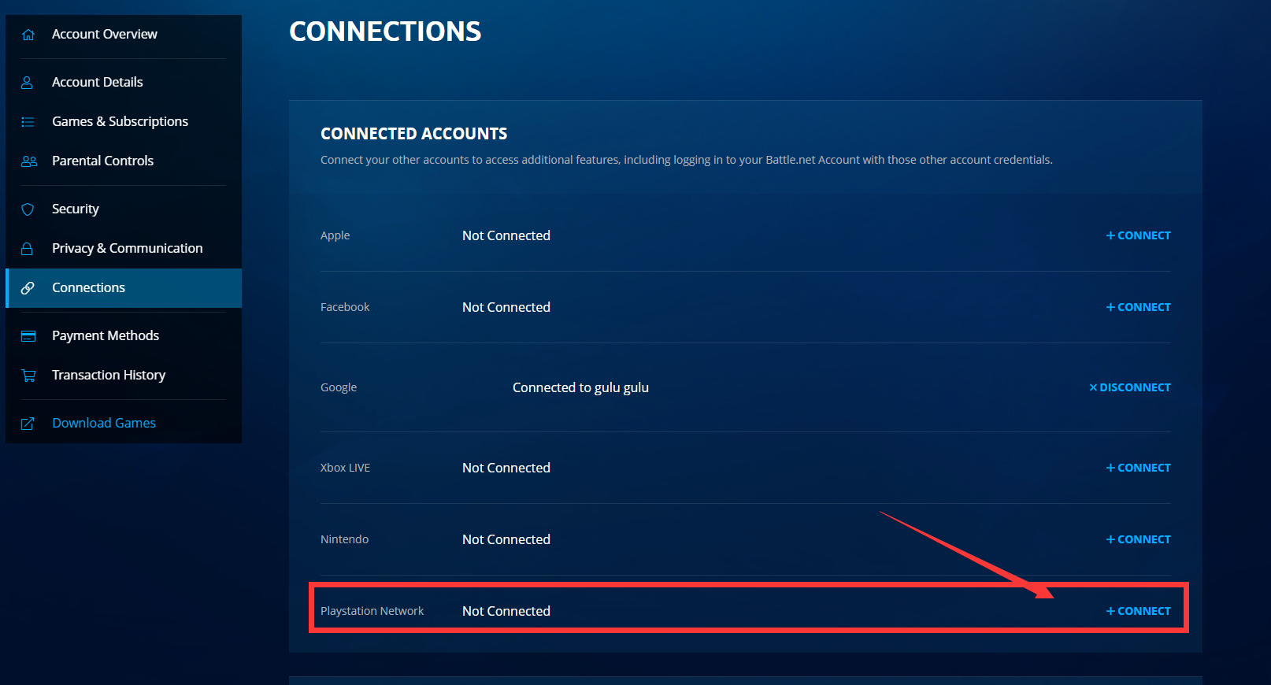Connect your Apple account
The width and height of the screenshot is (1271, 685).
pos(1138,235)
